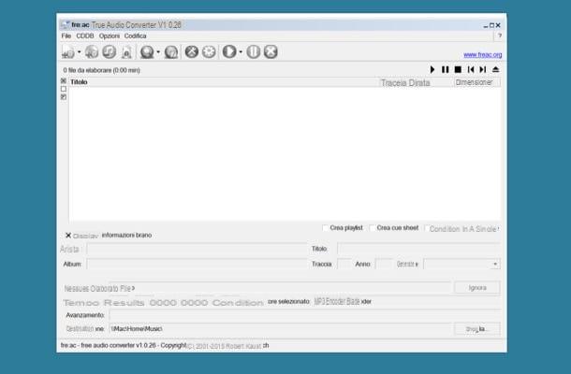Viewport: 571px width, 374px height.
Task: Skip to previous track playback button
Action: 471,69
